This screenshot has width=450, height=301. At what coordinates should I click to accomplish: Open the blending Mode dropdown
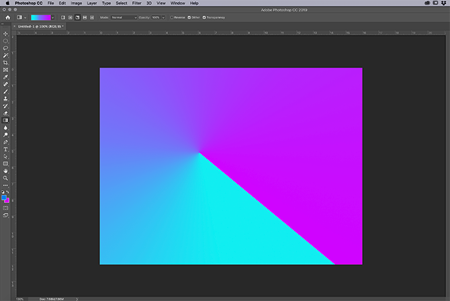click(x=124, y=17)
